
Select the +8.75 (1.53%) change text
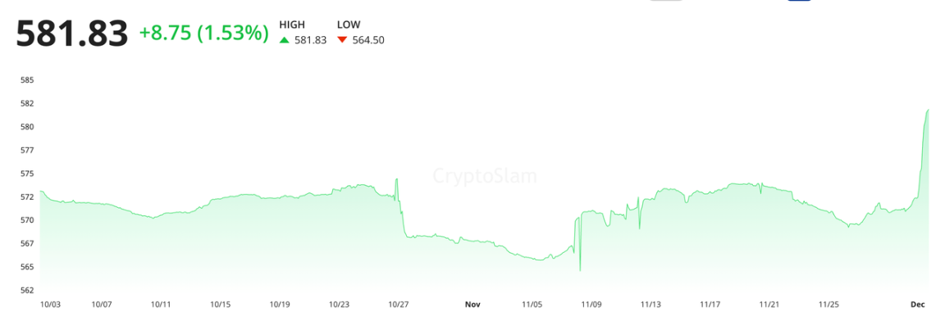click(x=203, y=34)
